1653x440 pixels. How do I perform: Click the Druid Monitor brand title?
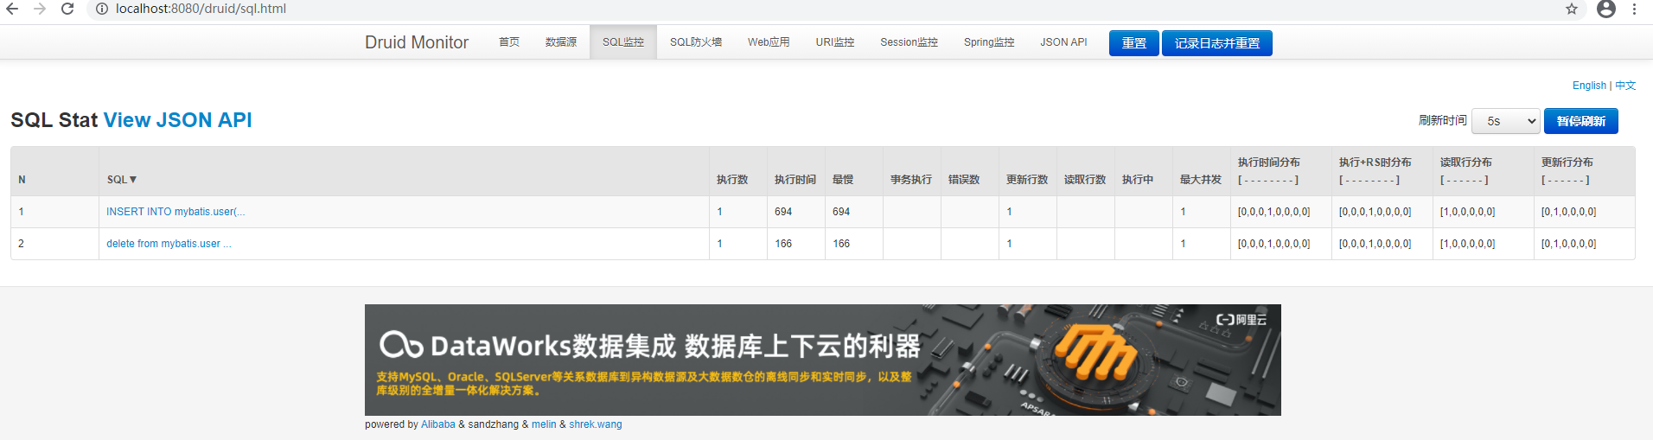click(x=417, y=42)
